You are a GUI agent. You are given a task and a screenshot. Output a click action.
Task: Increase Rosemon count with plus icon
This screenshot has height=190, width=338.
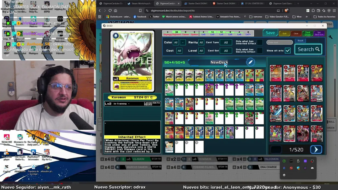pos(168,159)
